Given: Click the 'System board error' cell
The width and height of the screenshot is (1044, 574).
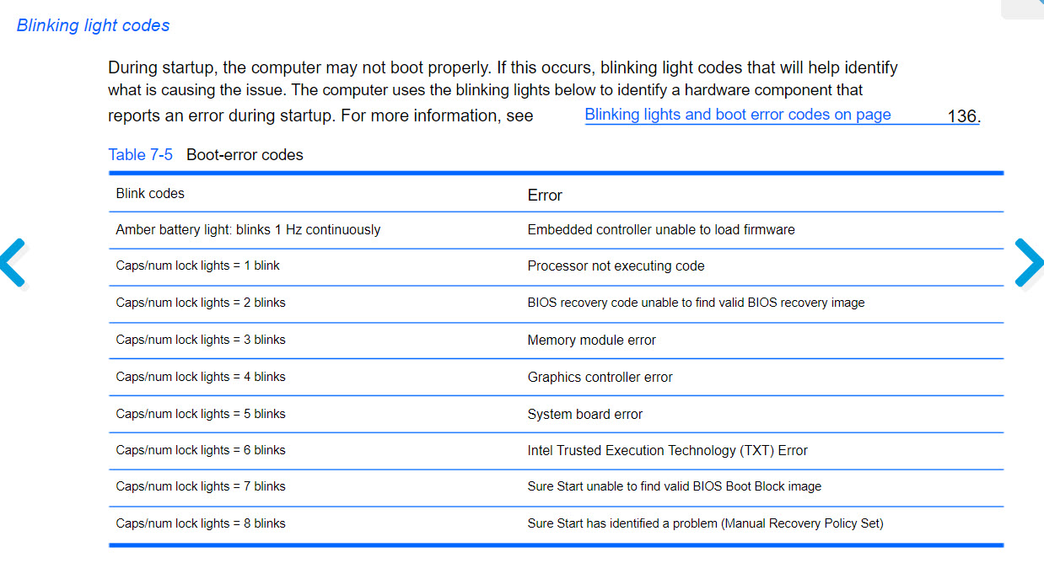Looking at the screenshot, I should (x=584, y=414).
